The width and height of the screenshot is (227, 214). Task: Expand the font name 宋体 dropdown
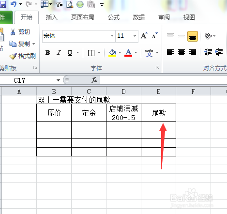click(x=112, y=36)
